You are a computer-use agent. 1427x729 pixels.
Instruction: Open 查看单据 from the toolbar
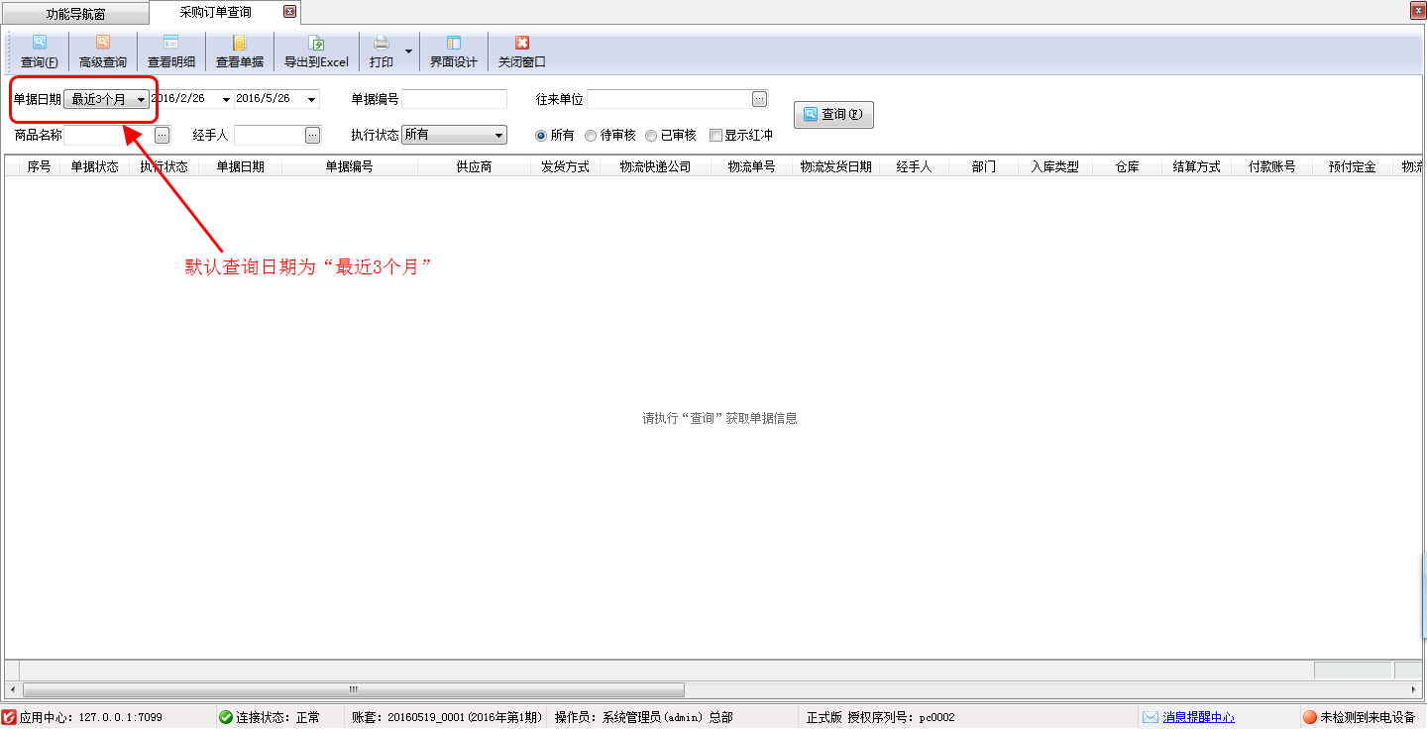(240, 44)
